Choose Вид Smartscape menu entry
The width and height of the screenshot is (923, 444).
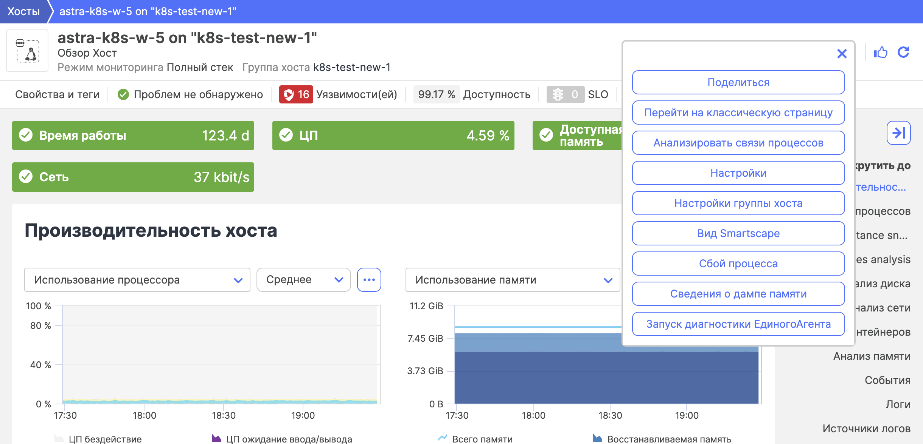click(x=738, y=233)
